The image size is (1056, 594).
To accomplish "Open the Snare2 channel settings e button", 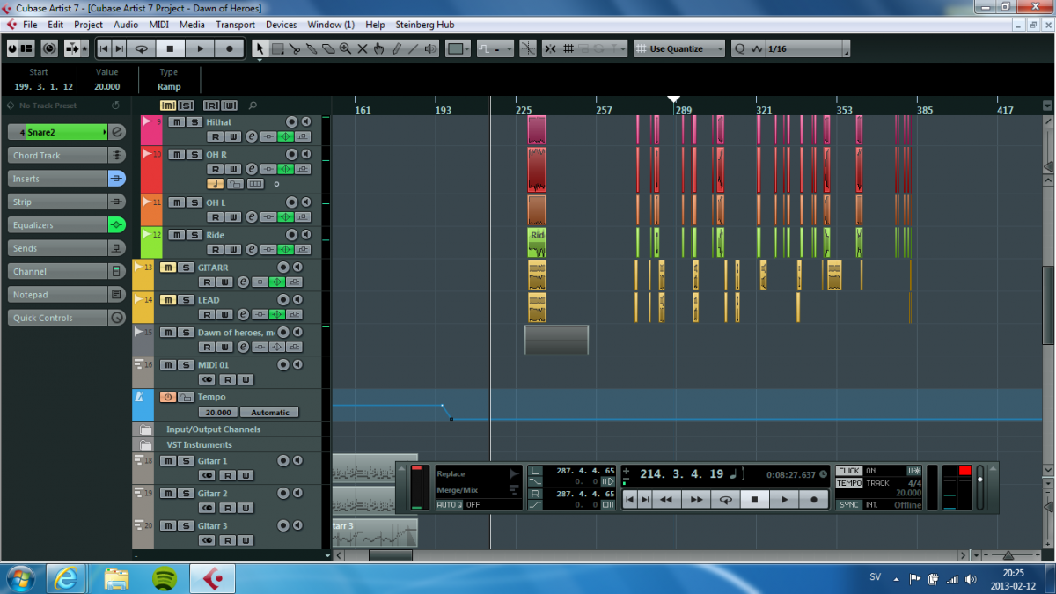I will pyautogui.click(x=117, y=132).
